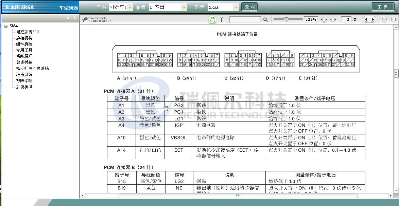Print the document via printer icon

click(384, 20)
